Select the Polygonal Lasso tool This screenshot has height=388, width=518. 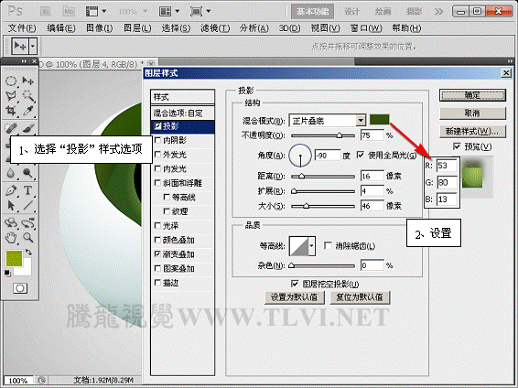coord(11,96)
